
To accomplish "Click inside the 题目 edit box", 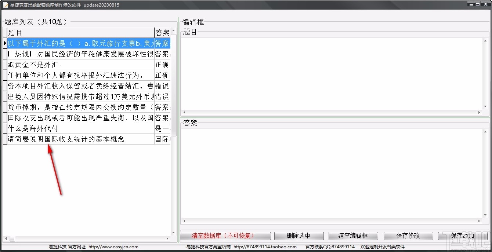I will 330,73.
